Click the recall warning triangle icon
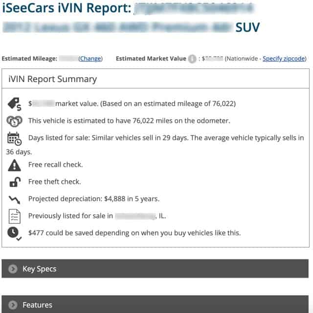Screen dimensions: 313x313 pyautogui.click(x=14, y=165)
